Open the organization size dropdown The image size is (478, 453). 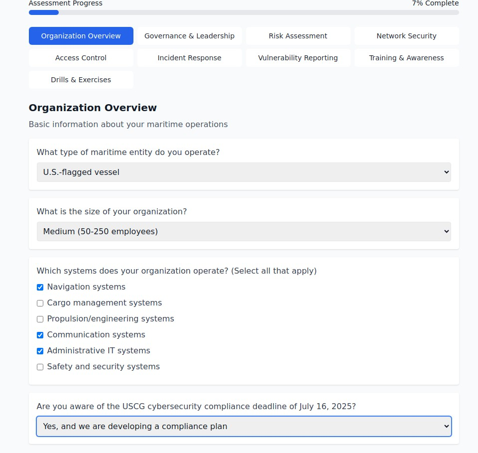pyautogui.click(x=243, y=231)
